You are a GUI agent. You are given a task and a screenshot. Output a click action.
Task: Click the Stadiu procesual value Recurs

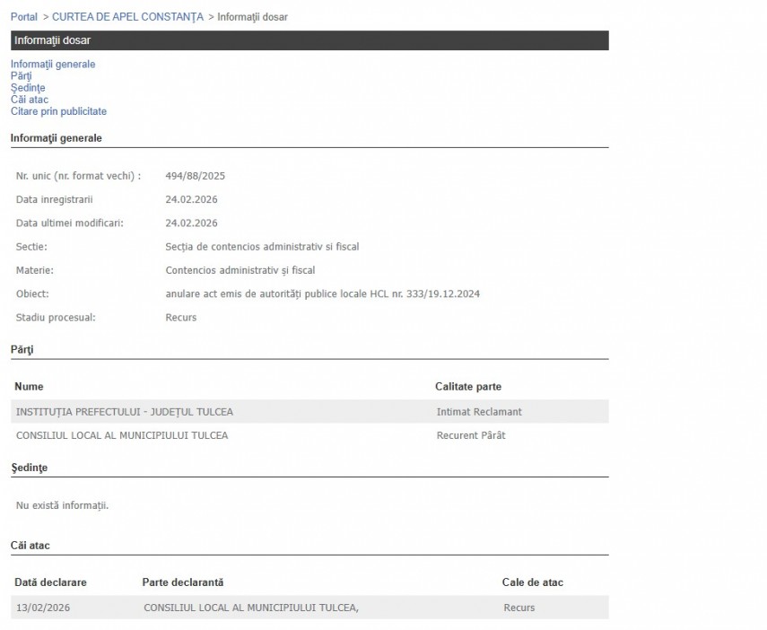tap(181, 317)
